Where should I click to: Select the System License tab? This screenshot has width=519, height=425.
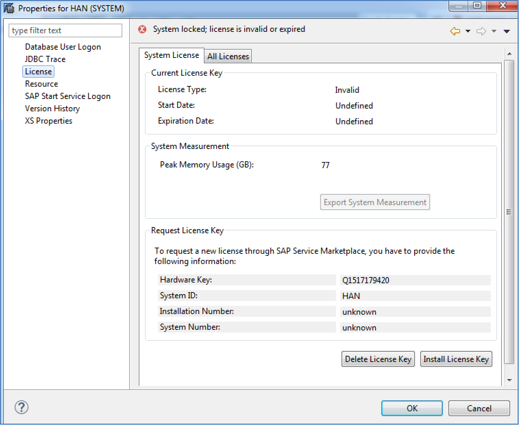pos(172,55)
